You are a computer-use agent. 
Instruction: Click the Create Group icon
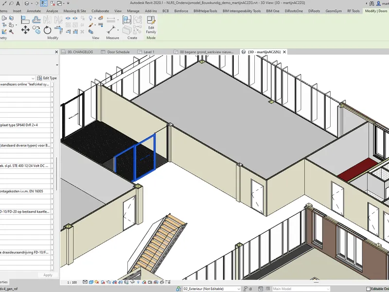[138, 19]
